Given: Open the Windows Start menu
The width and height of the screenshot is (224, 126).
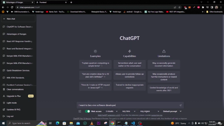Looking at the screenshot, I should (3, 123).
